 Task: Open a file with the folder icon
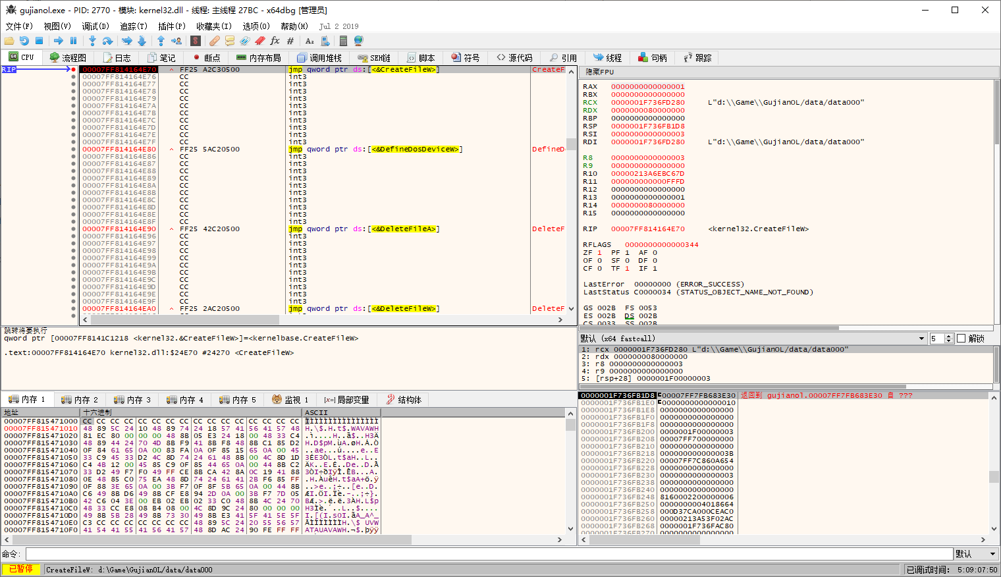(x=9, y=41)
